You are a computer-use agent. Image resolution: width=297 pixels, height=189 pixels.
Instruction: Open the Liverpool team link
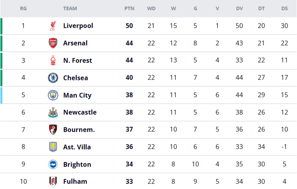pyautogui.click(x=78, y=26)
